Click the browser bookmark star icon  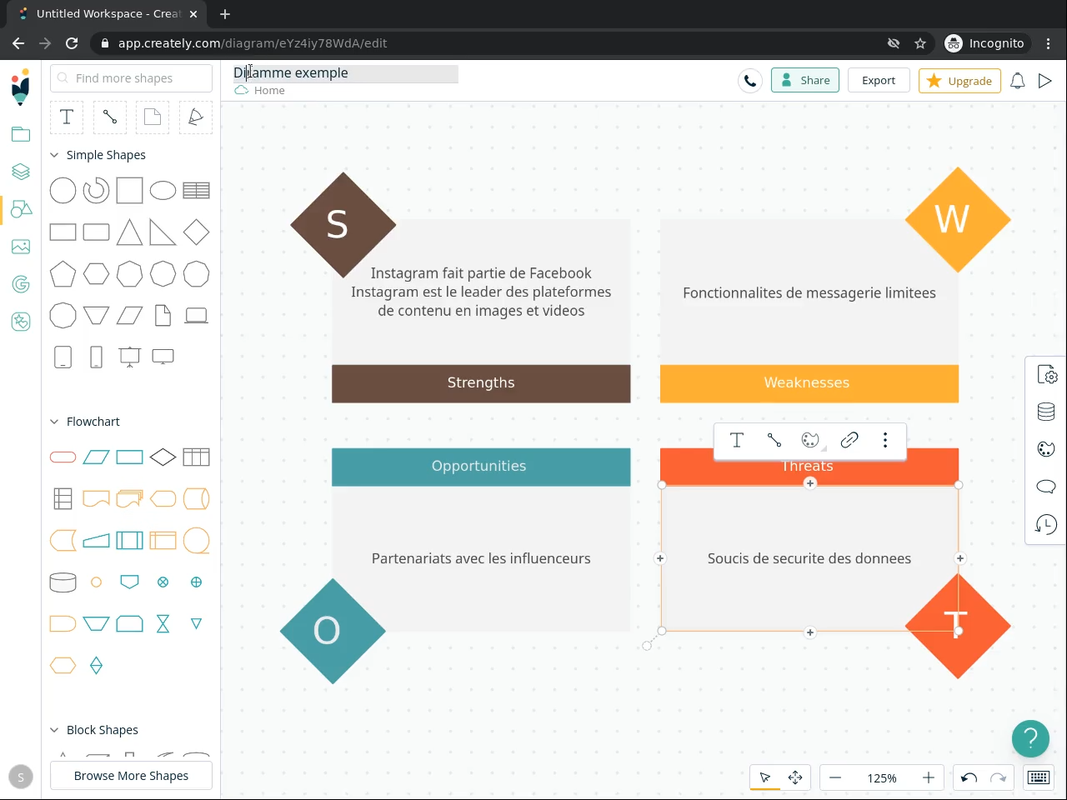pyautogui.click(x=920, y=43)
